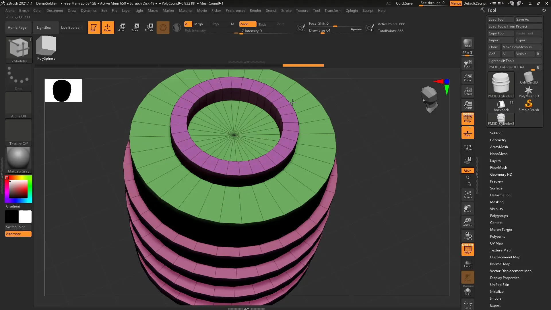Click the white secondary color swatch
Viewport: 551px width, 310px height.
(25, 217)
